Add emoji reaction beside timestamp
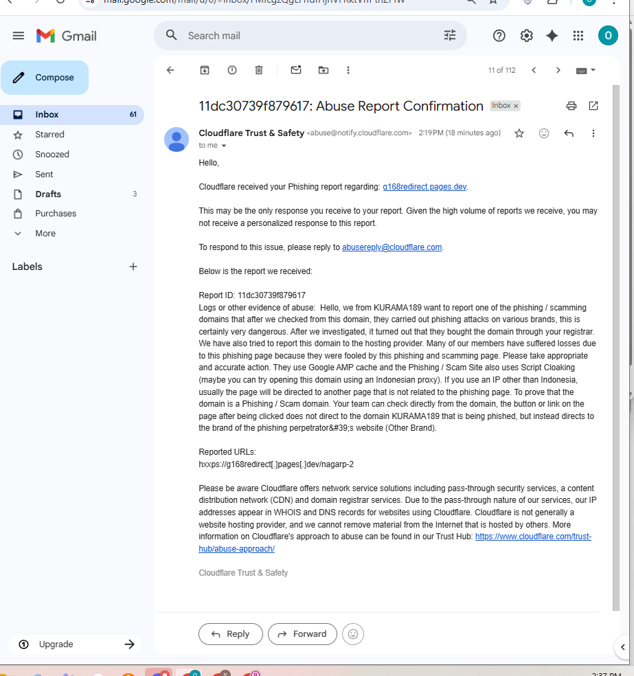 [x=544, y=133]
